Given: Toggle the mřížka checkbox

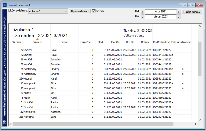Looking at the screenshot, I should coord(94,11).
